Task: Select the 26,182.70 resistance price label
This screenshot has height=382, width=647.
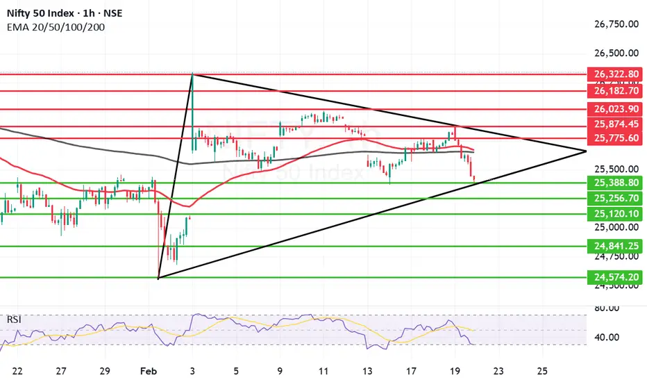Action: coord(615,91)
